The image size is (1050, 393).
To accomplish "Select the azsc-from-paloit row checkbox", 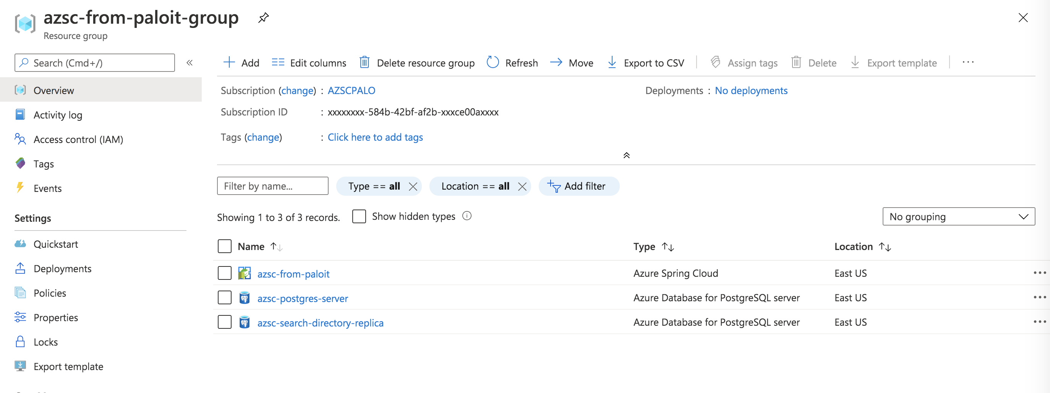I will point(225,273).
